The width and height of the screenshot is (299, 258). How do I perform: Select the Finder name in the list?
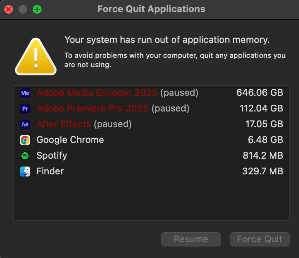point(50,171)
